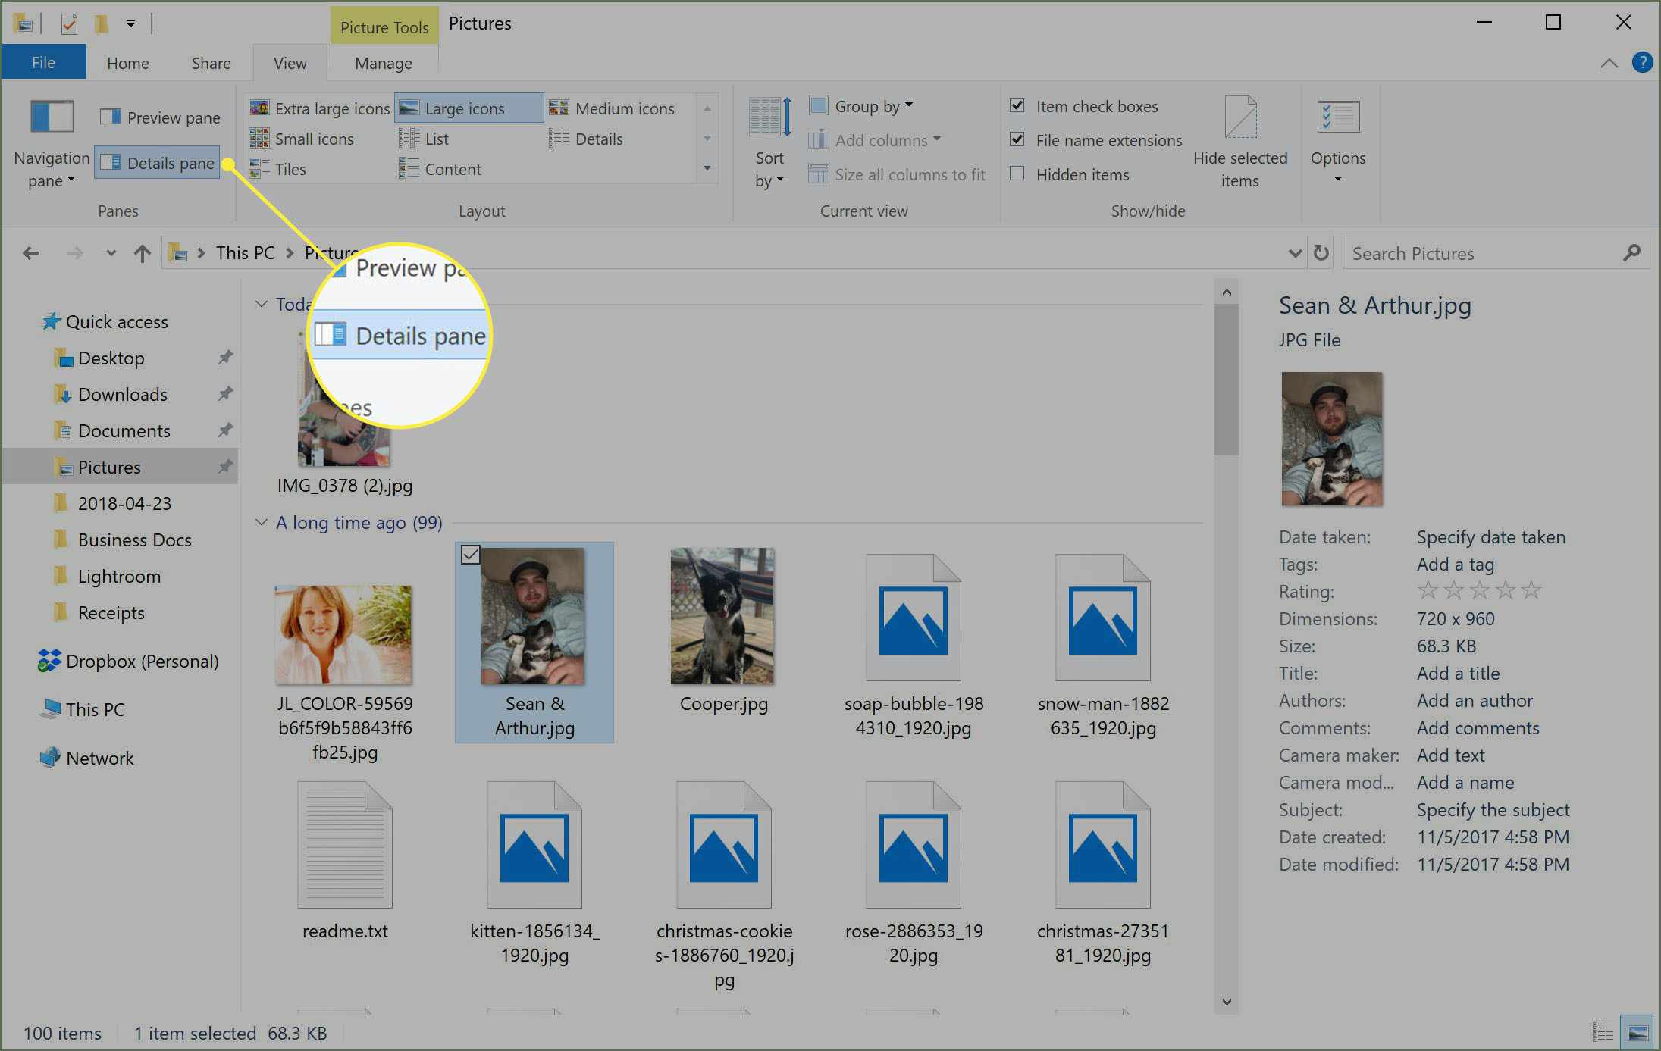Open recent locations dropdown arrow

tap(111, 253)
